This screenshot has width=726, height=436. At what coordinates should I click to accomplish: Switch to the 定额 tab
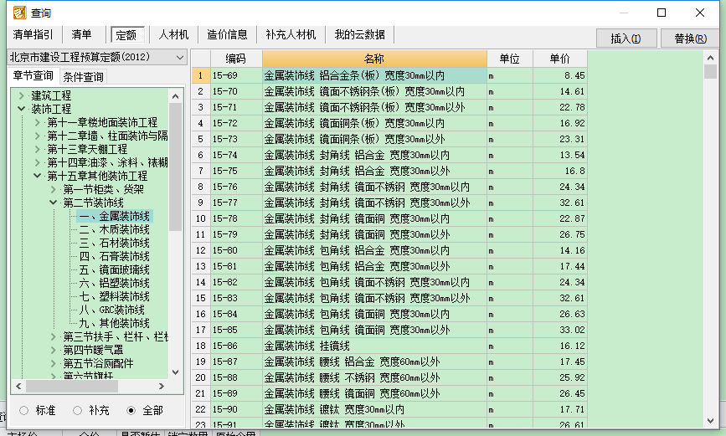tap(127, 34)
